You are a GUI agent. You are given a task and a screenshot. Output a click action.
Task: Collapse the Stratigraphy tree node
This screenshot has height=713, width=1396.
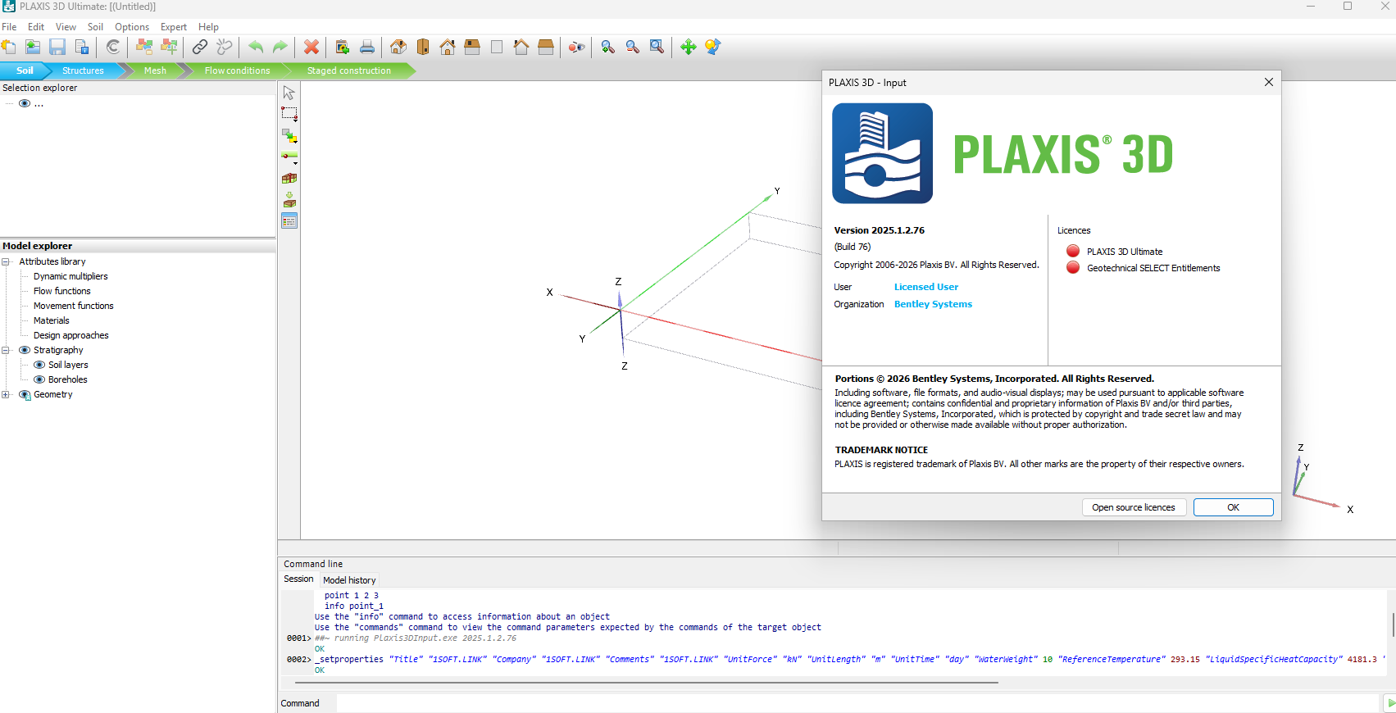tap(6, 350)
